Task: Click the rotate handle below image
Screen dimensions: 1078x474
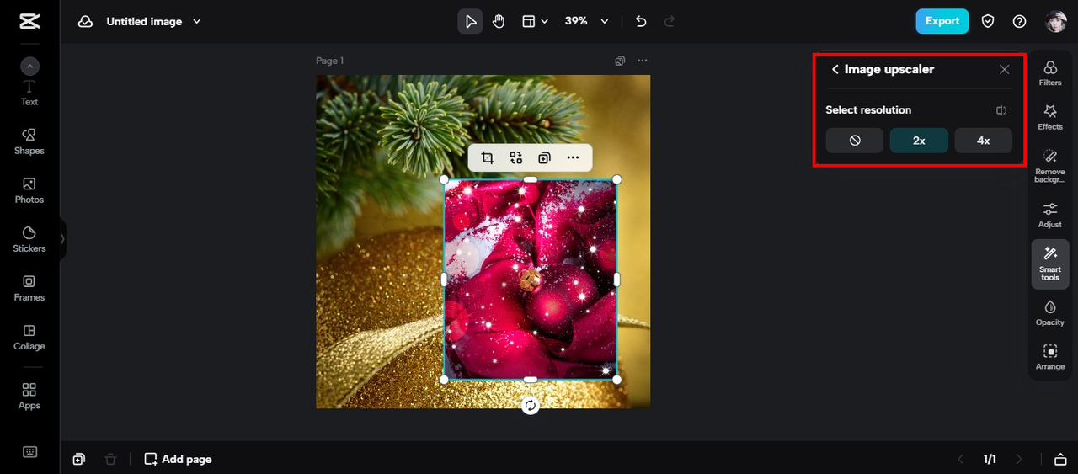Action: point(530,406)
